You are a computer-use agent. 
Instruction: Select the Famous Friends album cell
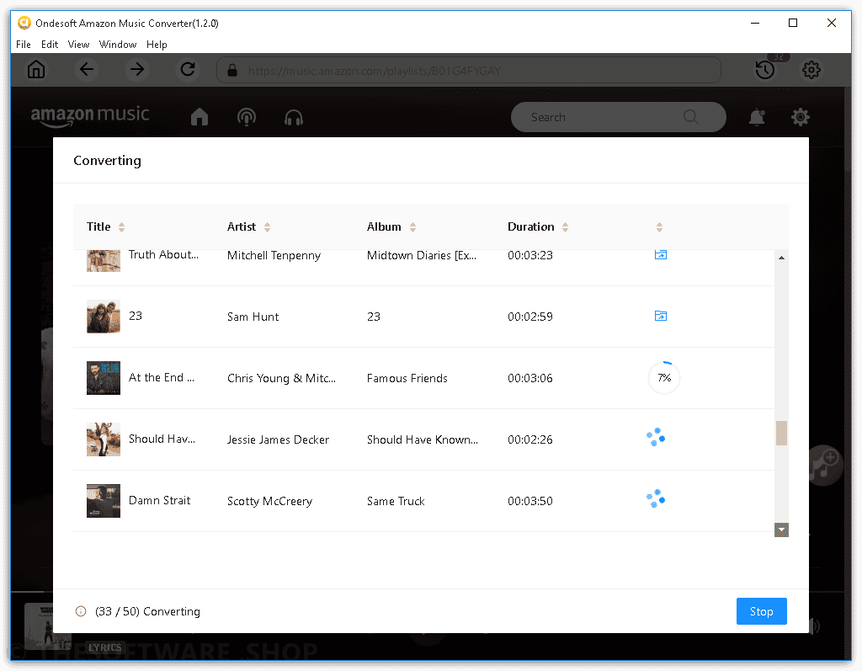click(407, 378)
